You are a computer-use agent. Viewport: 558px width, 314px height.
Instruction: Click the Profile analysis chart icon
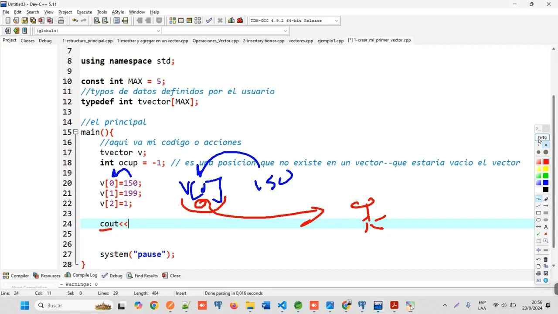pos(231,20)
